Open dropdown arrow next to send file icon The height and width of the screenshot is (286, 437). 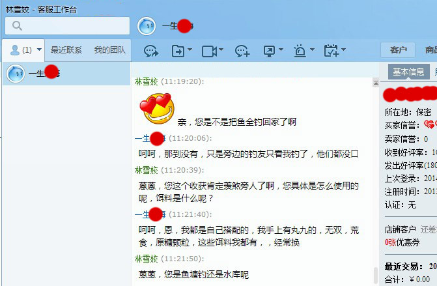(190, 50)
